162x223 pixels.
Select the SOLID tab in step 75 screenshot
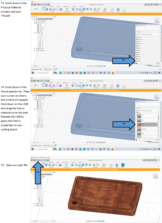pyautogui.click(x=44, y=162)
